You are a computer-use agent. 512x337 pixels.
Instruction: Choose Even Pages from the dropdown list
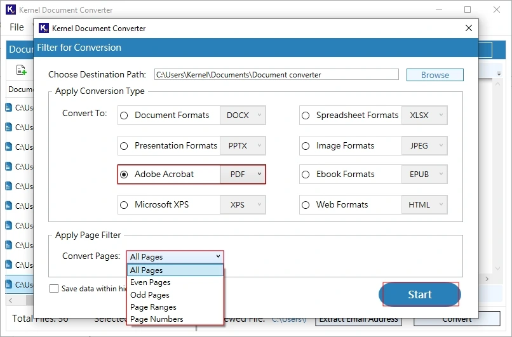175,282
